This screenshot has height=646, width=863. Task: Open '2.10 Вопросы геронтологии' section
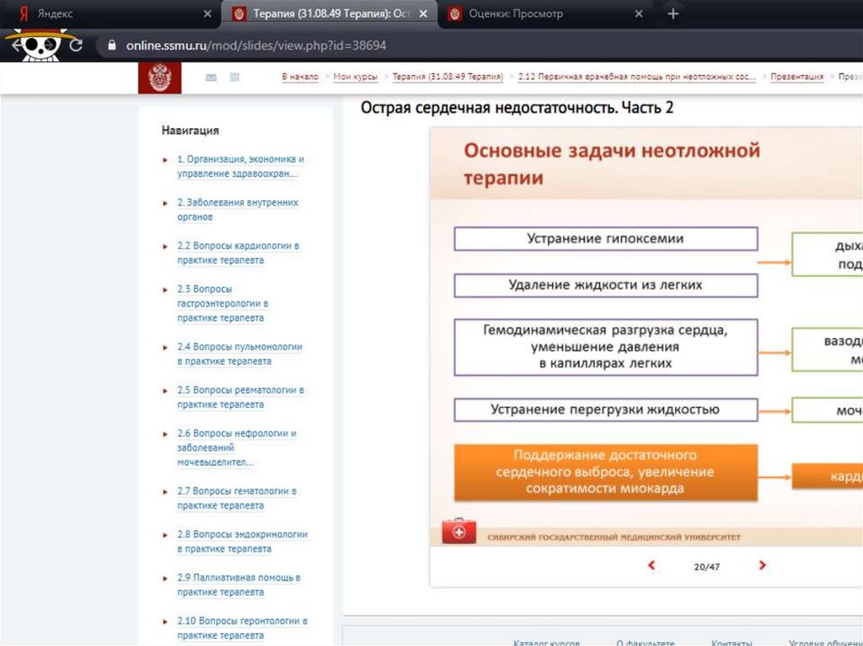pos(242,627)
